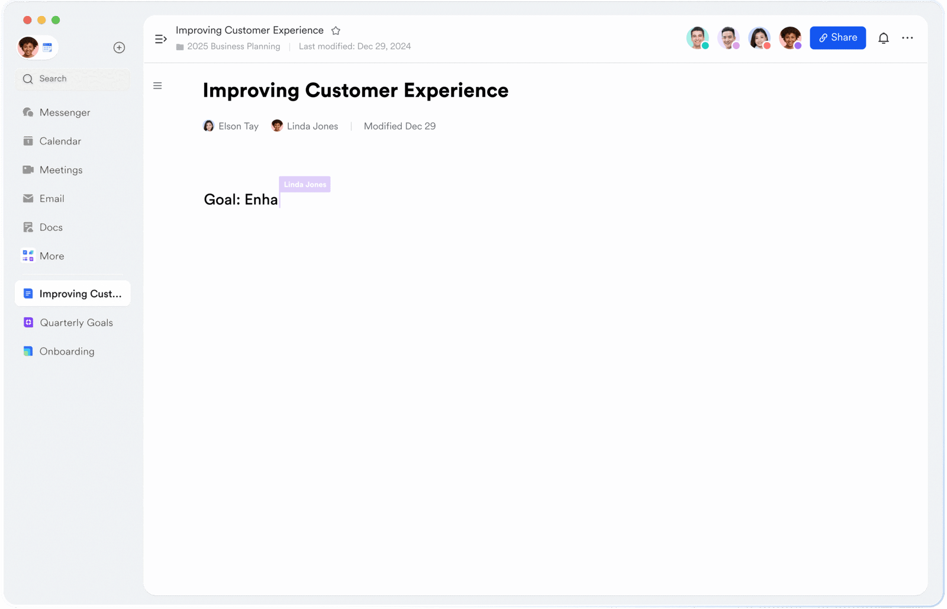The width and height of the screenshot is (947, 609).
Task: Click Last modified: Dec 29, 2024 text
Action: 355,46
